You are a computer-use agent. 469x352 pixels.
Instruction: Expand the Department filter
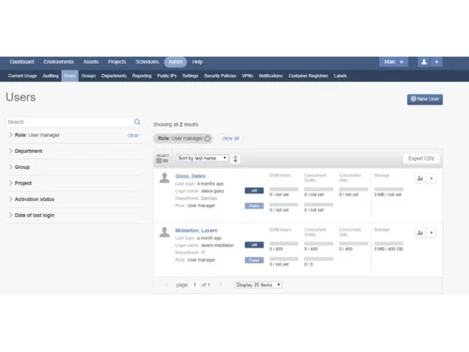click(25, 151)
